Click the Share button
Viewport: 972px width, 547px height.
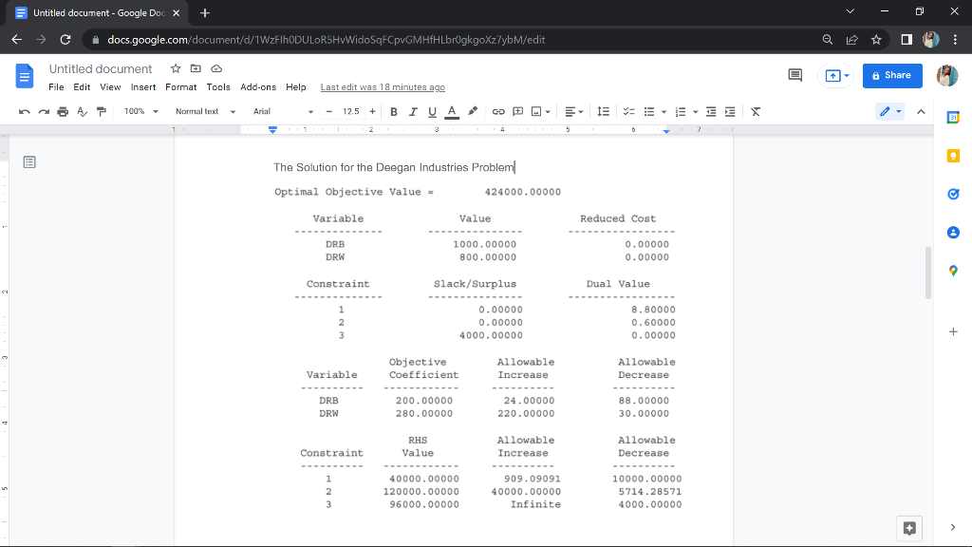pyautogui.click(x=892, y=76)
